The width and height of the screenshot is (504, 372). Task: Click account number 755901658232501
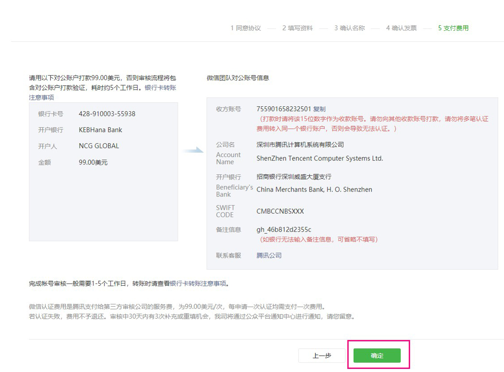click(x=283, y=109)
